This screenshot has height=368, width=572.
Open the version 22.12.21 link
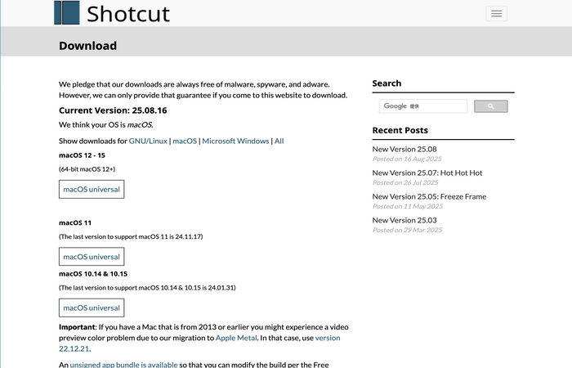(327, 337)
